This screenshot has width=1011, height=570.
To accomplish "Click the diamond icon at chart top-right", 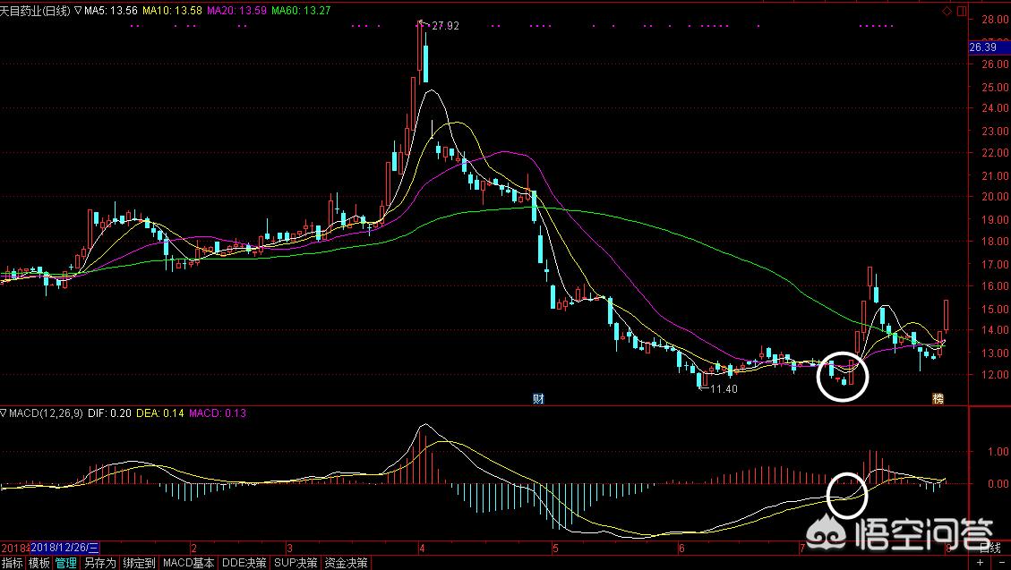I will tap(947, 11).
